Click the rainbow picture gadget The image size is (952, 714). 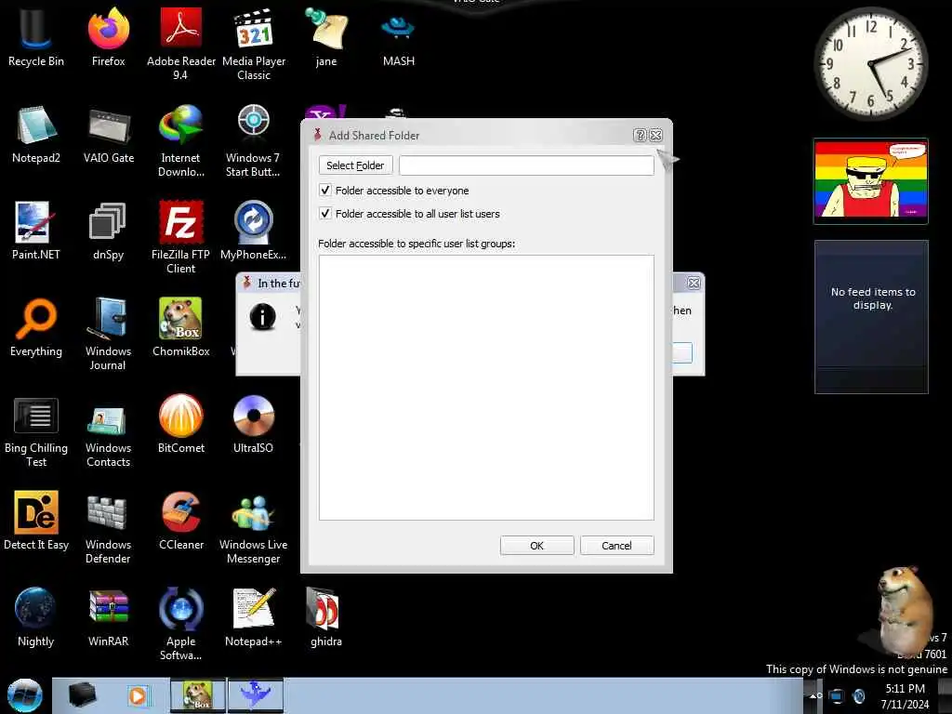[870, 181]
